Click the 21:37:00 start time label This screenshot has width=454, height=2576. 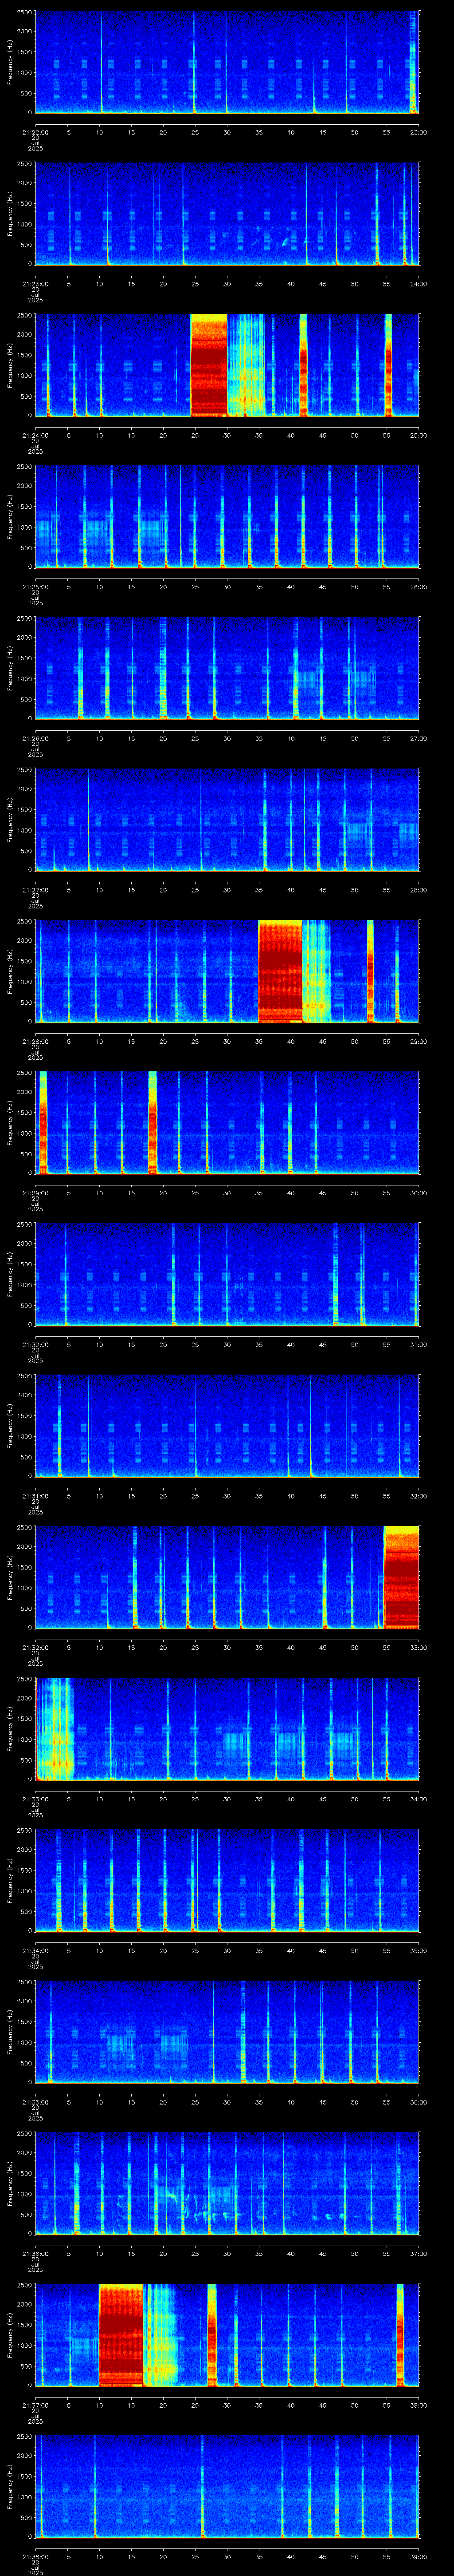click(35, 2405)
